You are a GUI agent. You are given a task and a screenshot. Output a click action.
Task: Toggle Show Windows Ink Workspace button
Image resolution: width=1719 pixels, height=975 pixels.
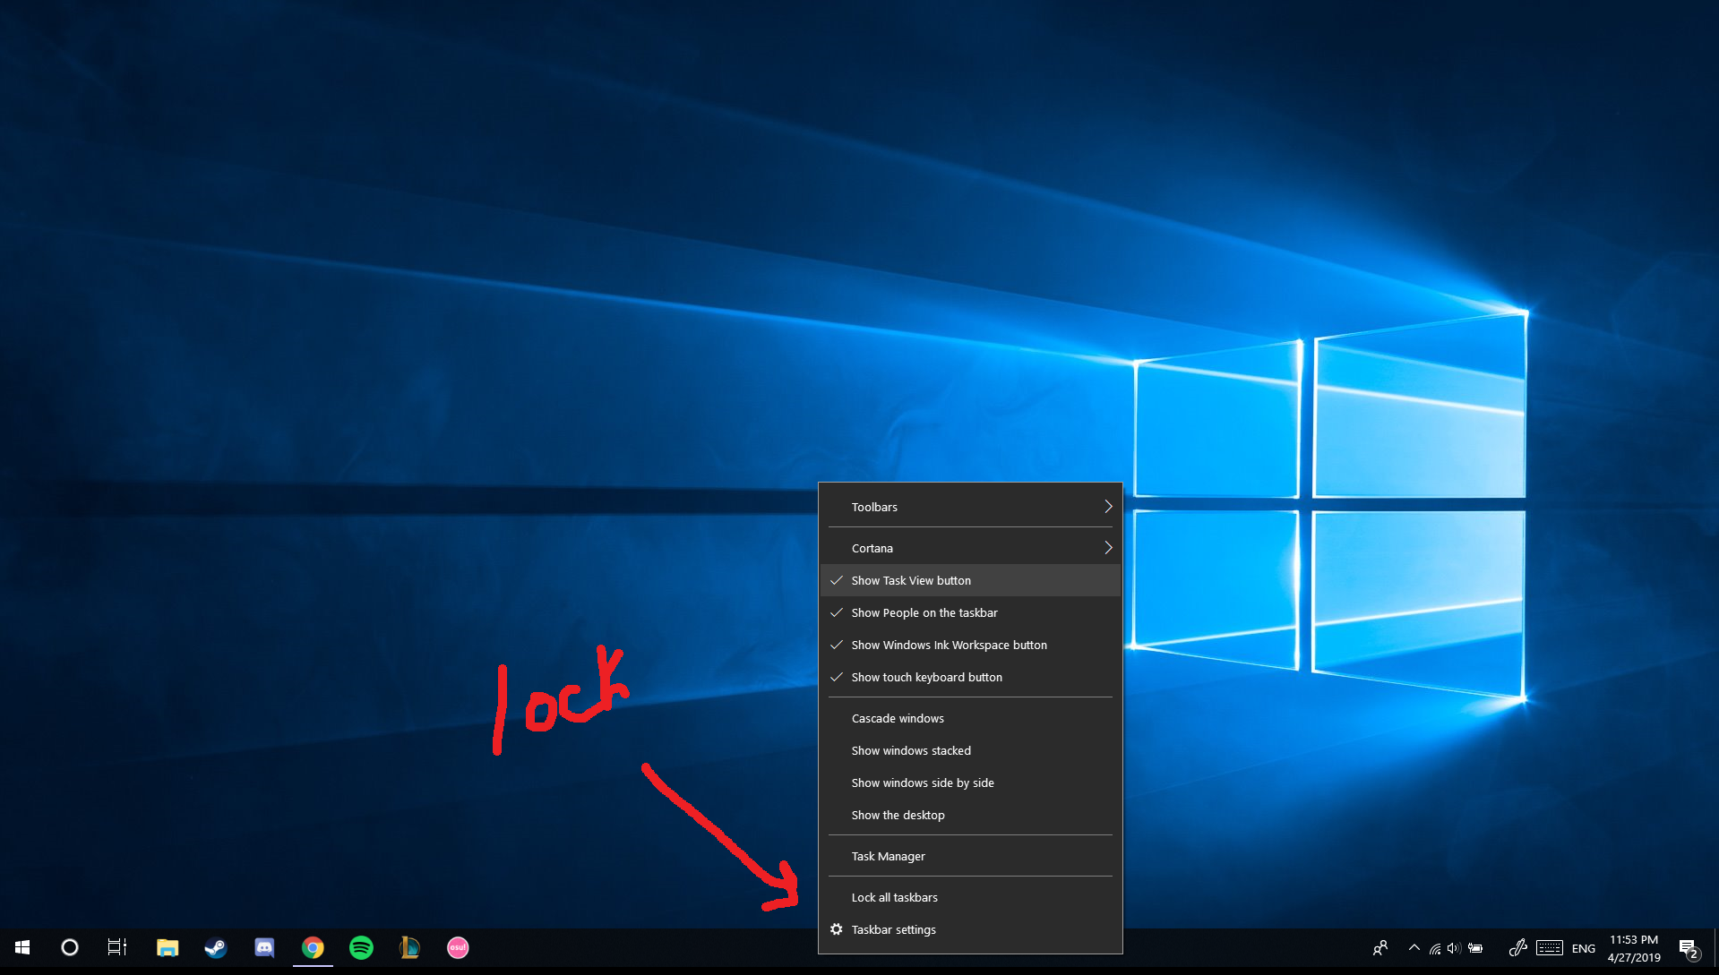(x=970, y=645)
